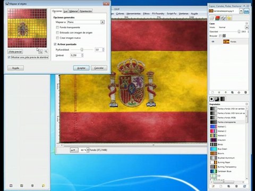The width and height of the screenshot is (255, 191).
Task: Open the Colores menu in GIMP
Action: tap(120, 14)
